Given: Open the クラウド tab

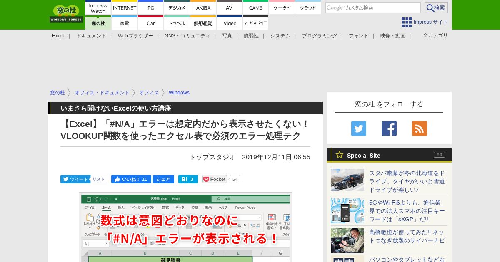Looking at the screenshot, I should click(x=308, y=8).
